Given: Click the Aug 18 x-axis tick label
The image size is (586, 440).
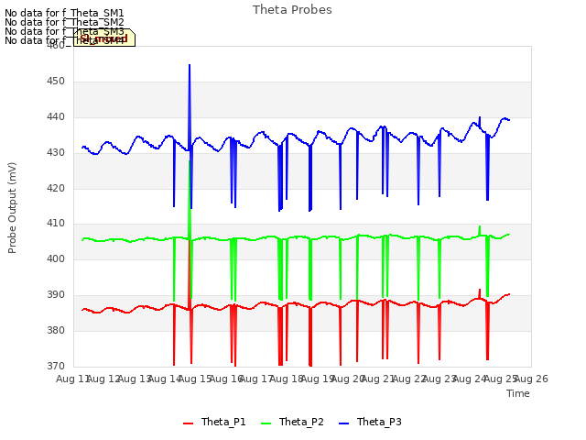Looking at the screenshot, I should tap(287, 379).
